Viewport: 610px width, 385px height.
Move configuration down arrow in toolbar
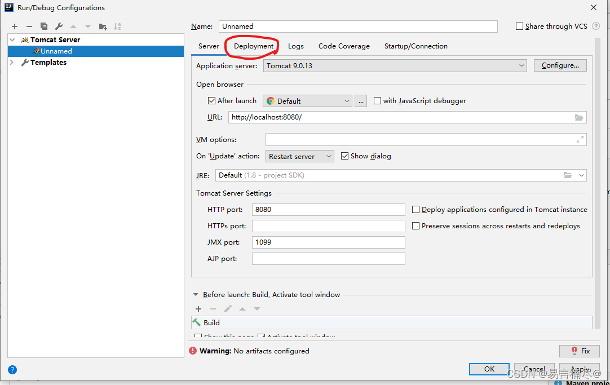pyautogui.click(x=88, y=26)
